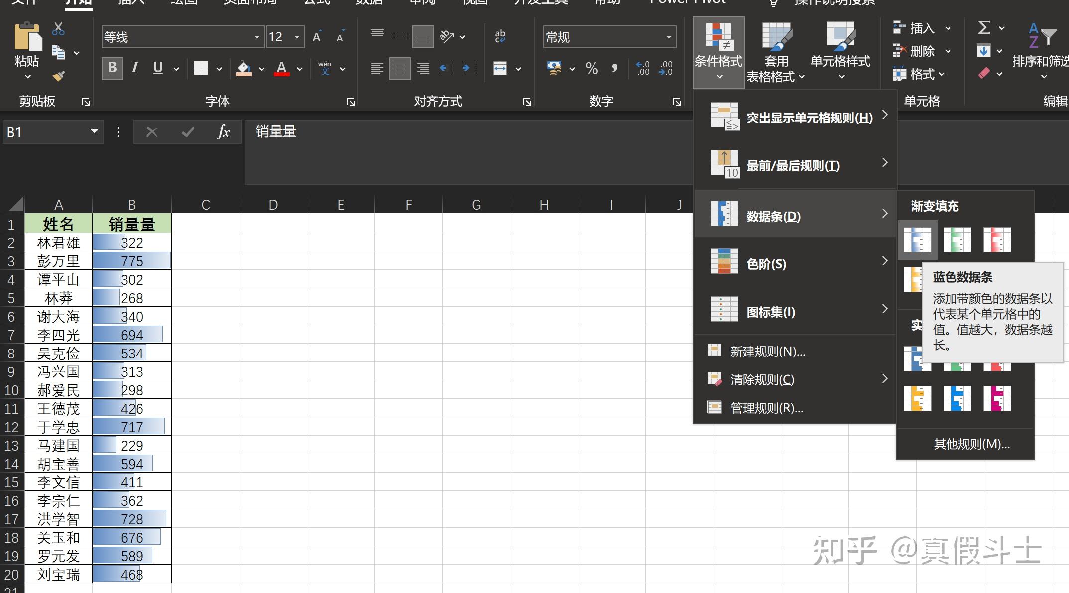Click 插入 insert cells button

pos(923,28)
